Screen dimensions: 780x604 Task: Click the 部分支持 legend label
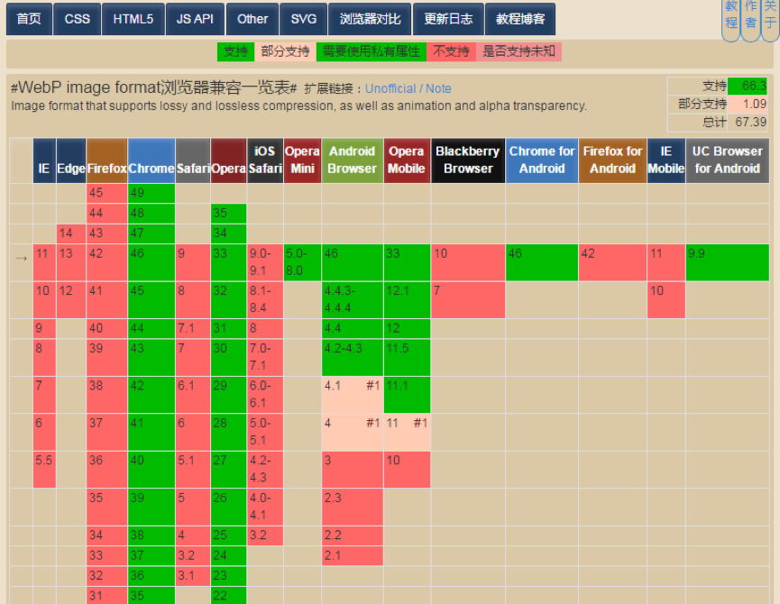pyautogui.click(x=286, y=51)
